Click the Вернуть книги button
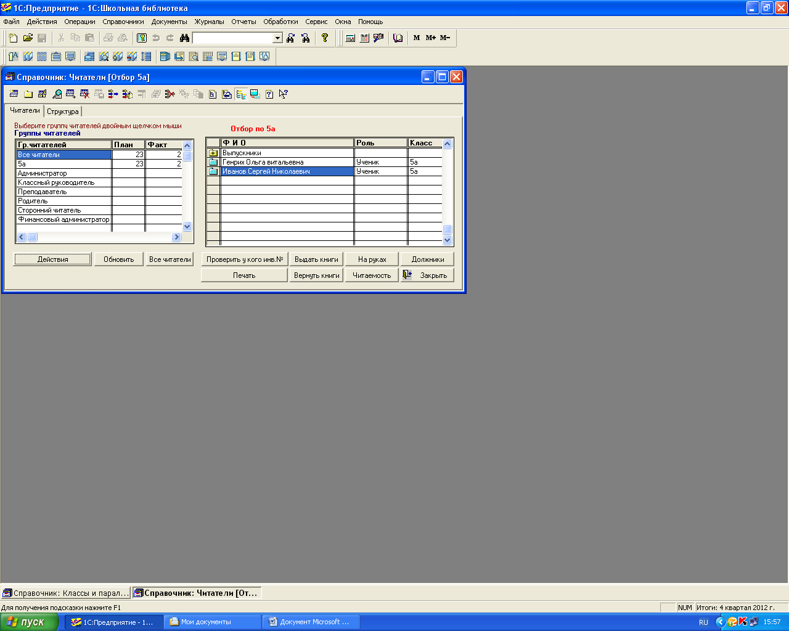Screen dimensions: 789x631 point(316,275)
